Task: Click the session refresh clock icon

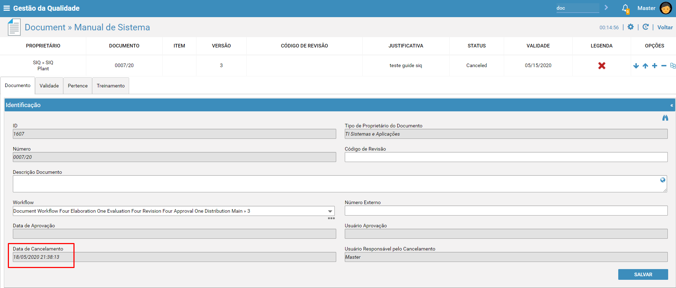Action: (x=646, y=27)
